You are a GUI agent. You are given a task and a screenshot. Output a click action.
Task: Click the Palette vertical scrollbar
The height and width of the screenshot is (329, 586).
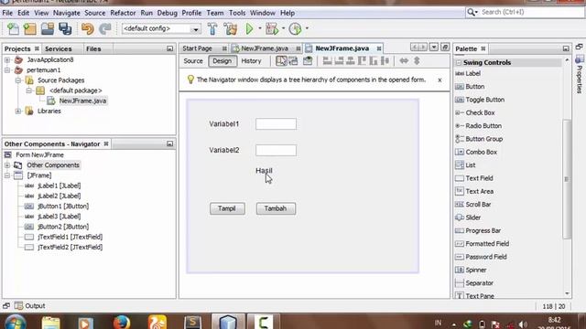click(x=567, y=179)
